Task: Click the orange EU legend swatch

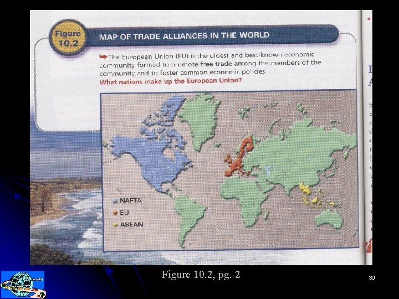Action: point(115,213)
